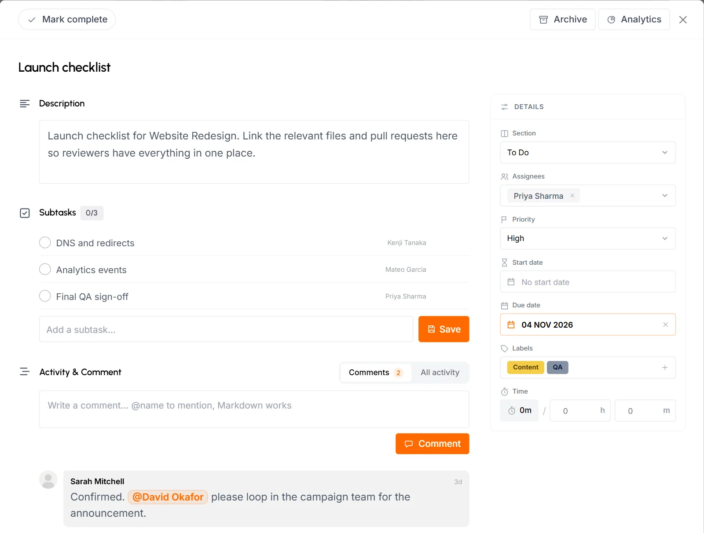
Task: Add a label with the plus icon
Action: pos(665,367)
